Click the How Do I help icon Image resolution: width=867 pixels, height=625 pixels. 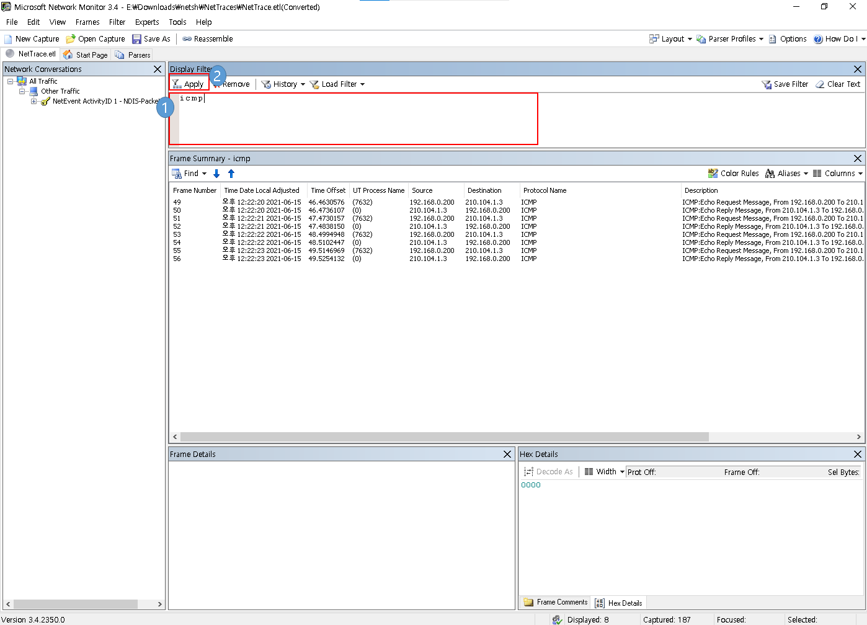[818, 39]
